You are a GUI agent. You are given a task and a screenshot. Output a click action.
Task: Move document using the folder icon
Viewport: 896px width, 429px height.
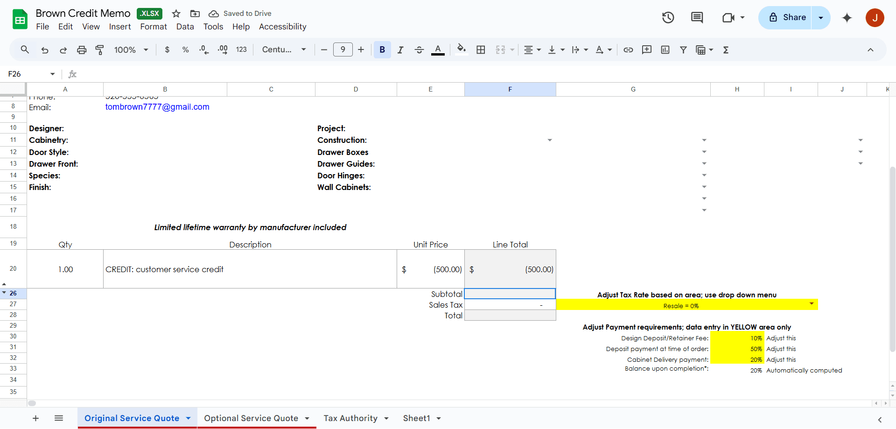point(195,14)
